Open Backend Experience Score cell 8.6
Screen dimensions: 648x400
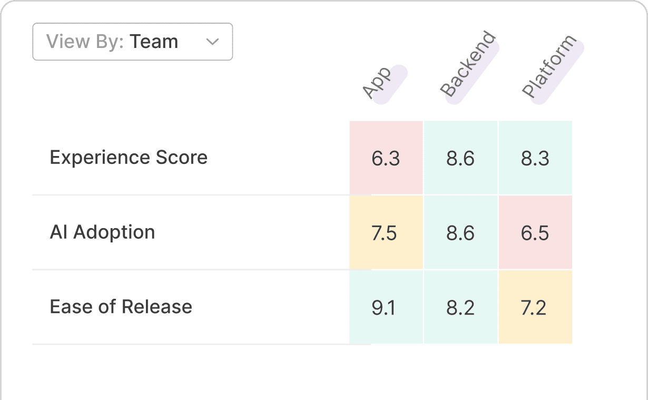pyautogui.click(x=460, y=158)
